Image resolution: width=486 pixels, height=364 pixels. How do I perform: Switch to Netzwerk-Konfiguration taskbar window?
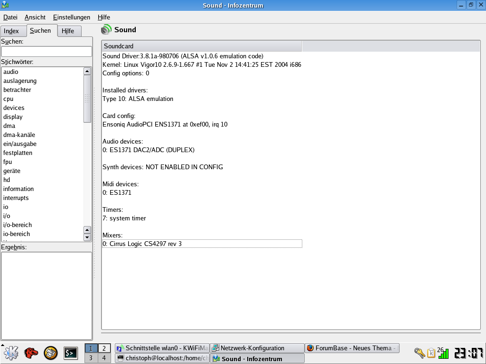click(257, 348)
